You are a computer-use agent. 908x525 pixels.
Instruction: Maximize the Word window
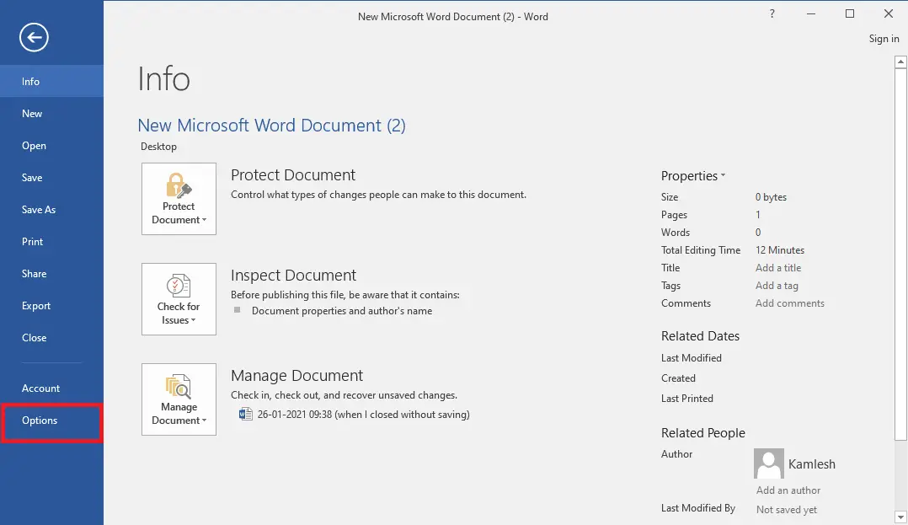coord(850,14)
